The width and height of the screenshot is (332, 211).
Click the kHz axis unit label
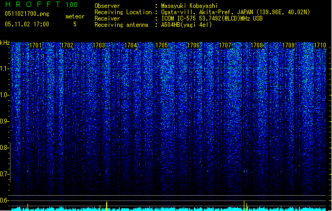[5, 43]
